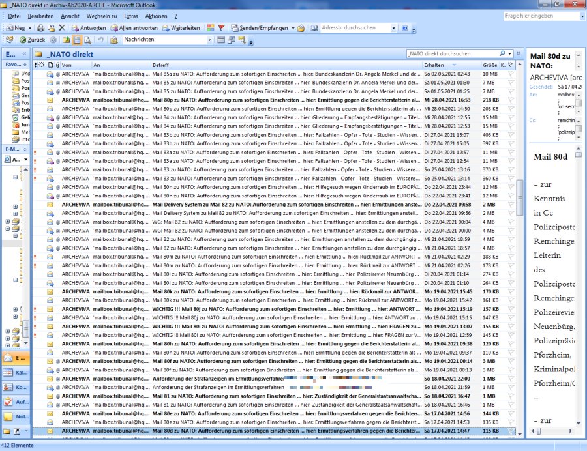The width and height of the screenshot is (587, 451).
Task: Sort by the An column header
Action: (x=121, y=65)
